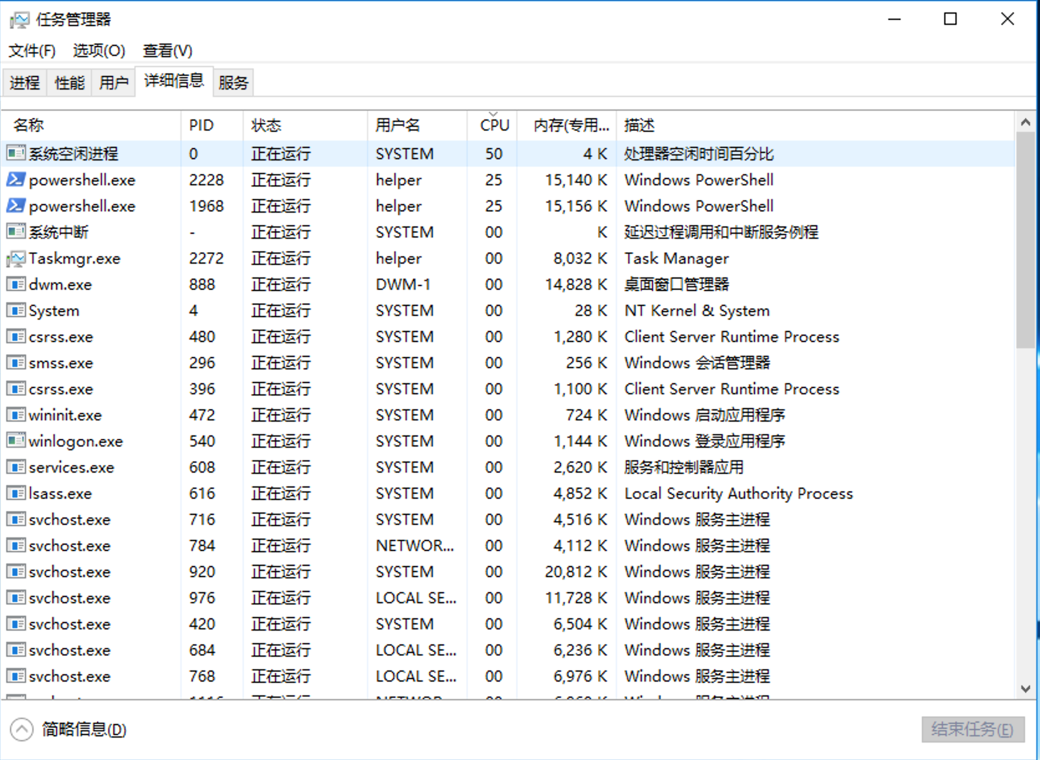Click the Taskmgr.exe process icon
This screenshot has height=760, width=1040.
pos(16,258)
